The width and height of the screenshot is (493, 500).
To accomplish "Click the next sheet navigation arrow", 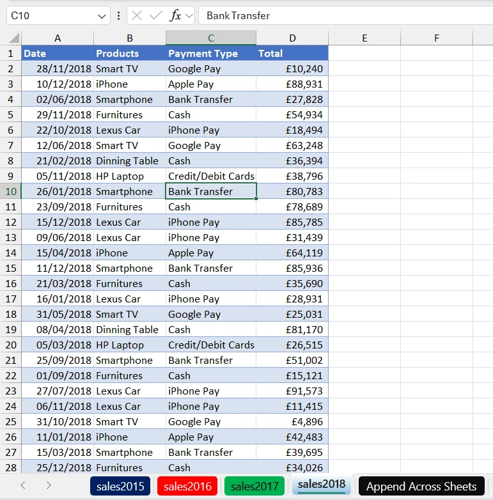I will (49, 485).
